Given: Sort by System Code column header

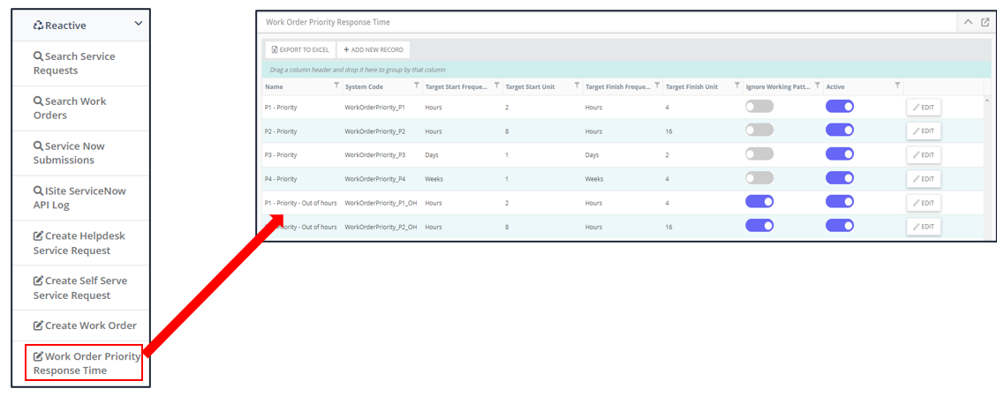Looking at the screenshot, I should [364, 87].
